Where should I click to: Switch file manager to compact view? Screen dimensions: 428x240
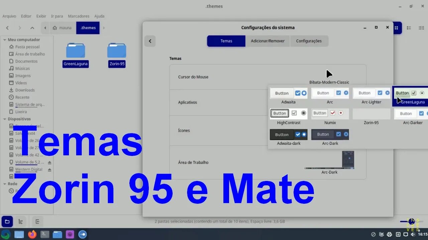coord(421,28)
